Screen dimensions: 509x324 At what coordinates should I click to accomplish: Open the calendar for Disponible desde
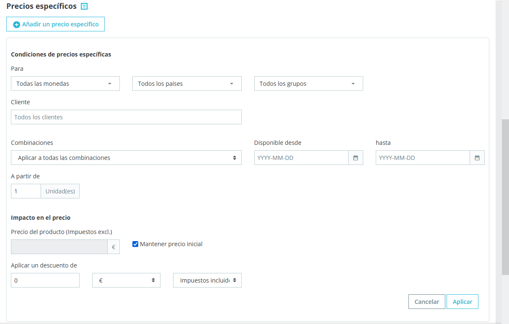point(355,158)
